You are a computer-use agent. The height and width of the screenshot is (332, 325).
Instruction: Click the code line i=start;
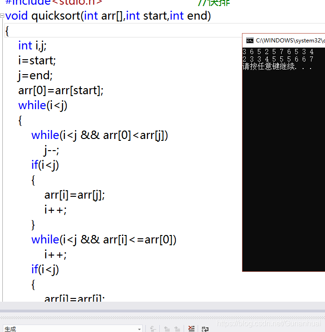pos(37,61)
